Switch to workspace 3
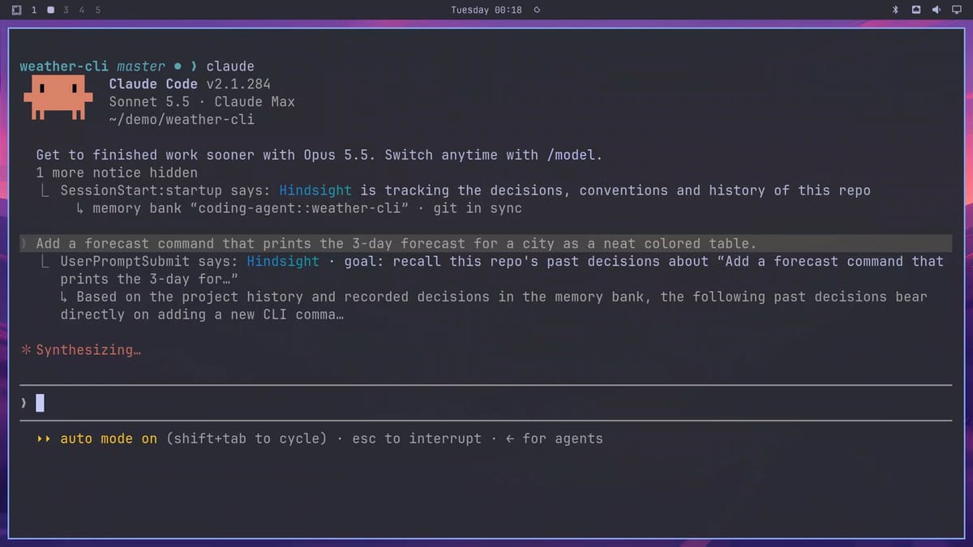This screenshot has width=973, height=547. (66, 10)
